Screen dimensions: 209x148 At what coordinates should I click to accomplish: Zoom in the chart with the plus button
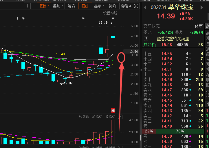[27, 6]
